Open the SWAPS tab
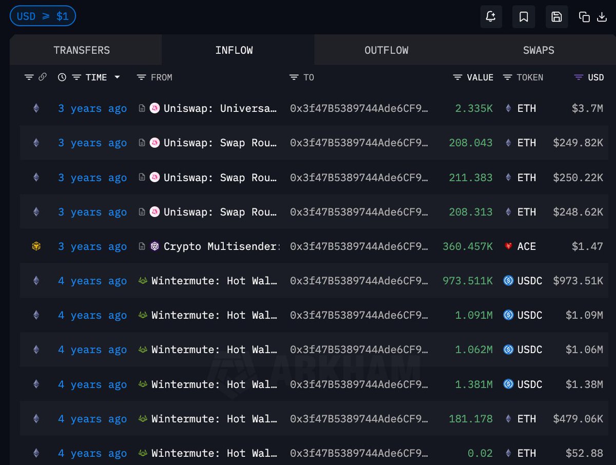 point(538,50)
